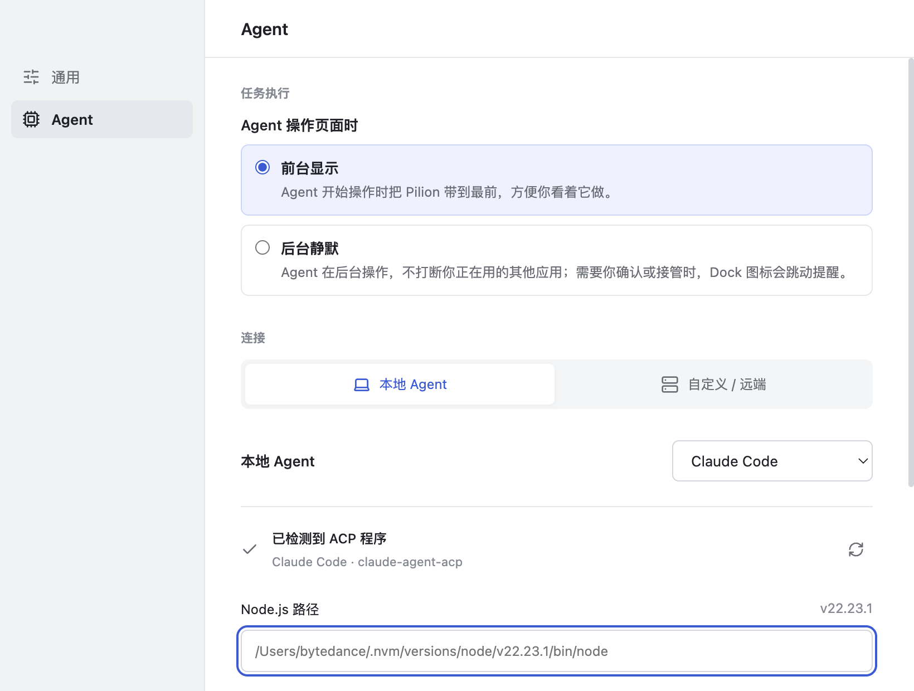Switch to the 本地 Agent tab

[400, 385]
